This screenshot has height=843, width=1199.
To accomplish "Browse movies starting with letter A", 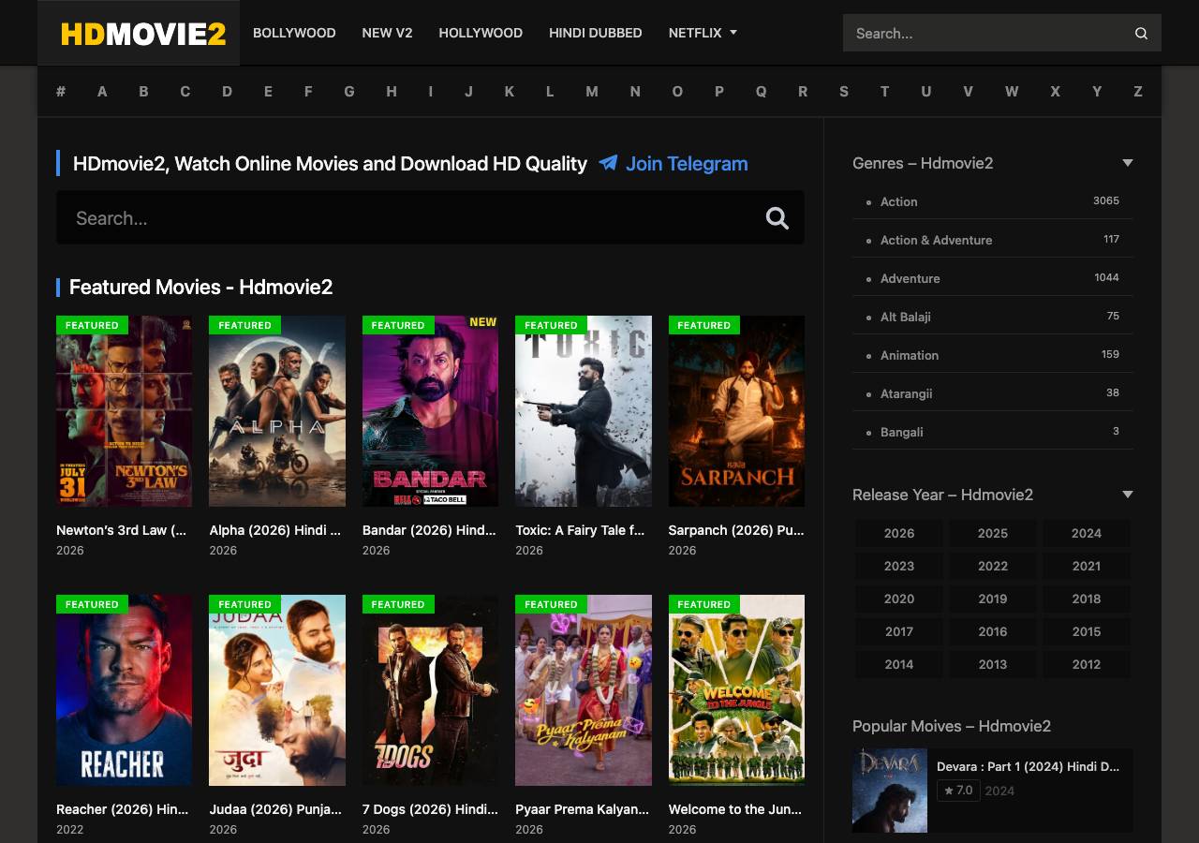I will pos(102,92).
